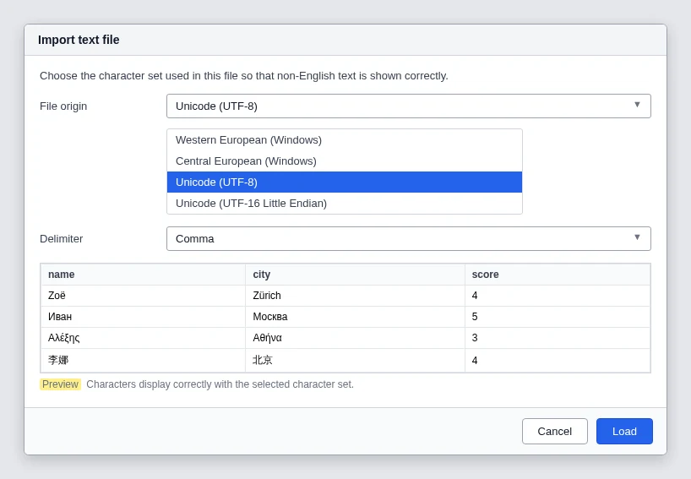Image resolution: width=691 pixels, height=479 pixels.
Task: Click the Иван name cell
Action: (x=143, y=317)
